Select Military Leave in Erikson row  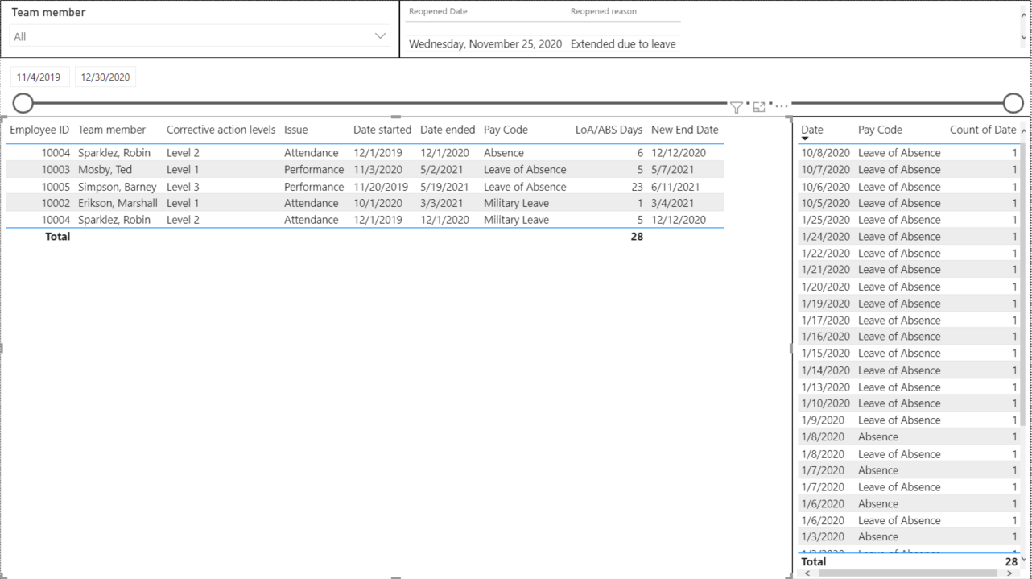coord(516,203)
